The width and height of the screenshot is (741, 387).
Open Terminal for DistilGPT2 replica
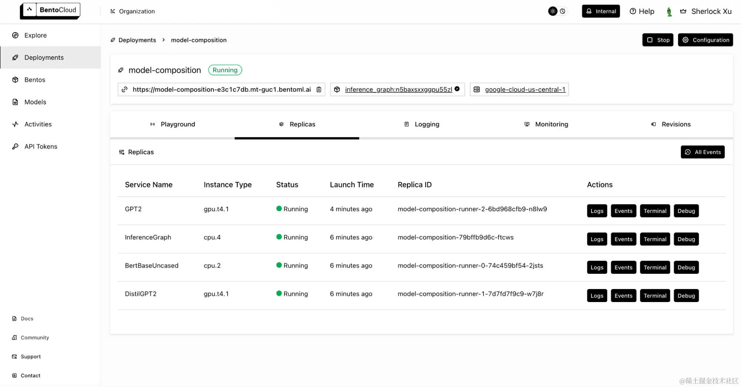click(655, 296)
